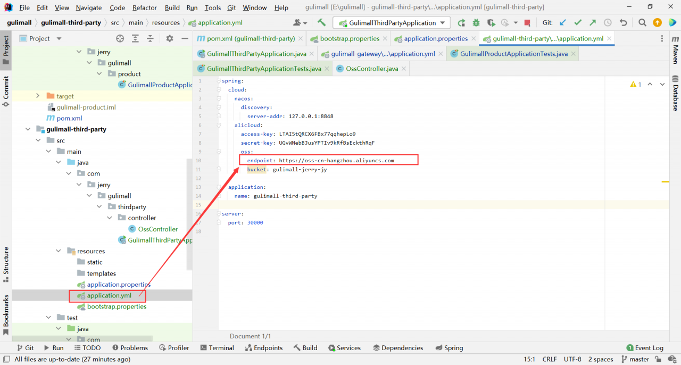This screenshot has height=365, width=681.
Task: Stop the running application with the red square
Action: (x=527, y=23)
